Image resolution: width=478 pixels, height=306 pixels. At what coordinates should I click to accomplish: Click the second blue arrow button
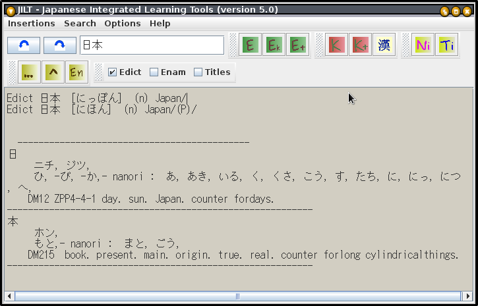tap(60, 45)
